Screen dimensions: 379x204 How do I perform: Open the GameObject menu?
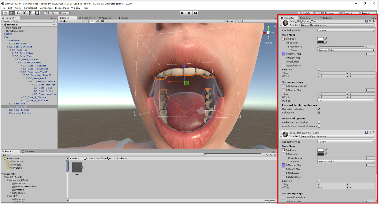pos(30,8)
